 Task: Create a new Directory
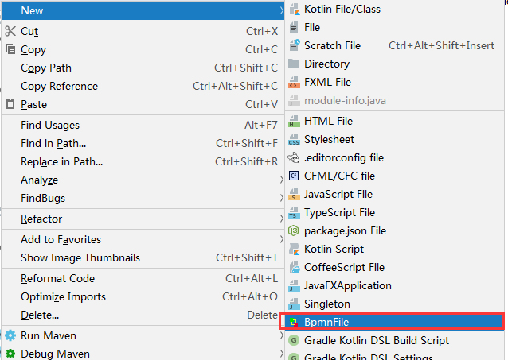(x=395, y=64)
